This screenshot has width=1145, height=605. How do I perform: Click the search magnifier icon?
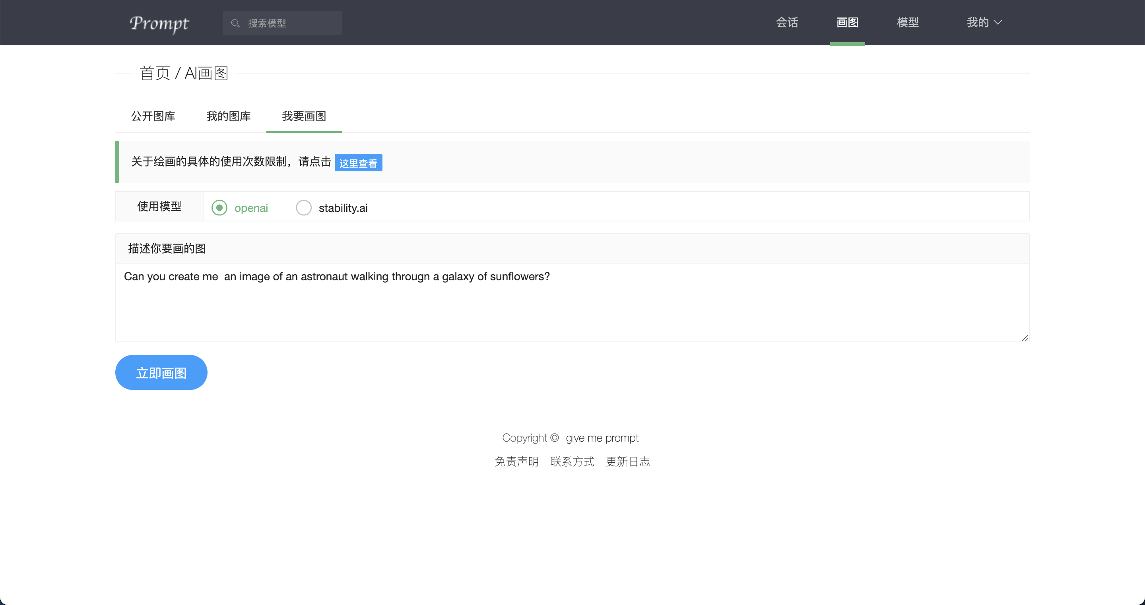tap(235, 23)
